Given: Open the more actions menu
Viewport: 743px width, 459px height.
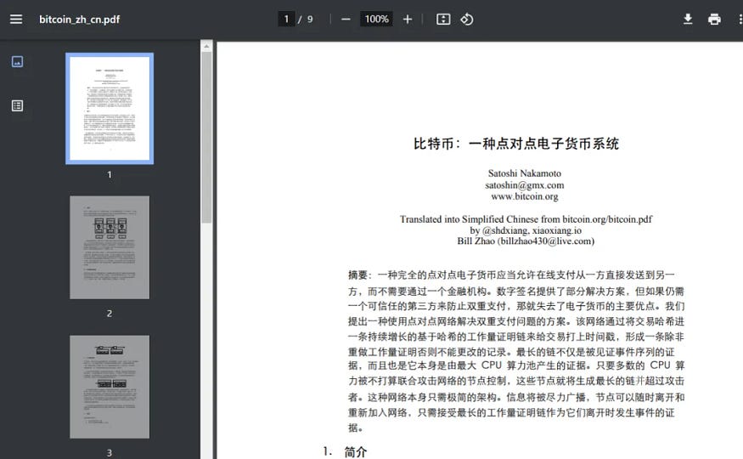Looking at the screenshot, I should (x=739, y=19).
